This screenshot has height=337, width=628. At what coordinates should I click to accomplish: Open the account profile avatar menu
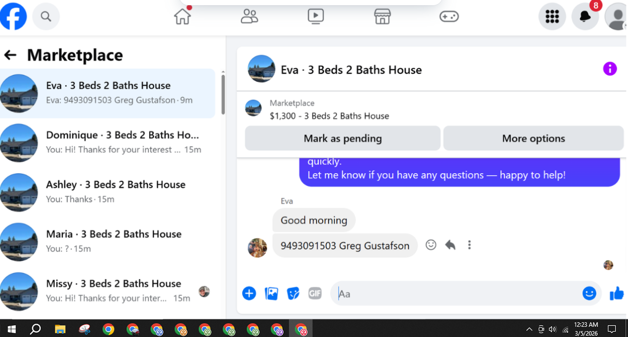(617, 17)
